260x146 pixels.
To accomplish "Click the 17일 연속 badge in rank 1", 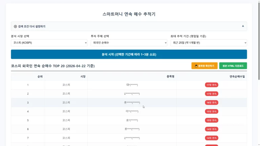I will point(212,85).
